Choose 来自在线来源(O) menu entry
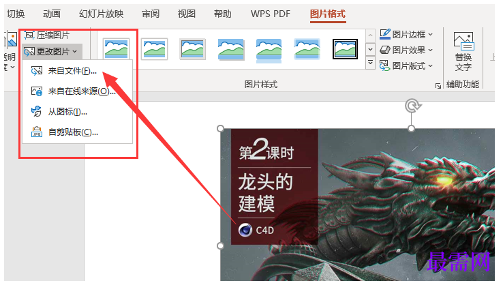The height and width of the screenshot is (283, 503). pos(77,91)
